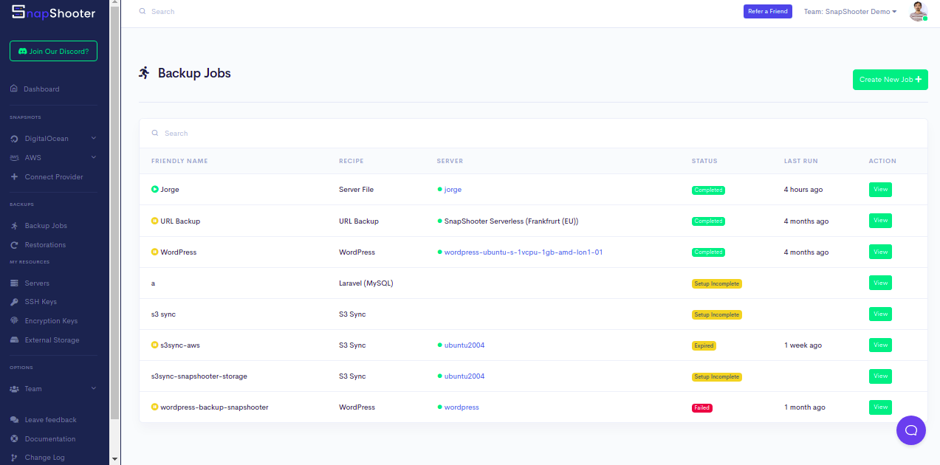The image size is (940, 465).
Task: Open Restorations in the sidebar
Action: click(45, 245)
